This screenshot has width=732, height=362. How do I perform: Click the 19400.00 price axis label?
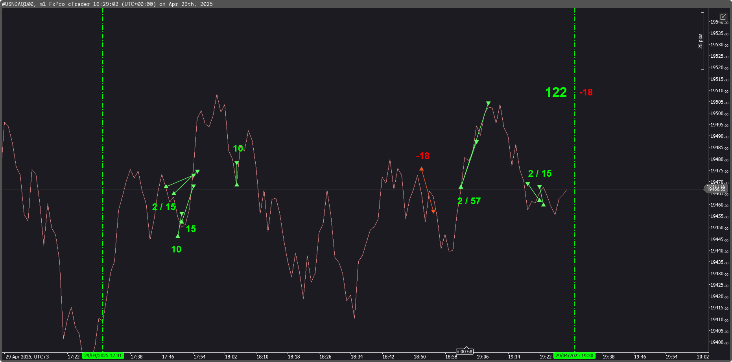(719, 342)
